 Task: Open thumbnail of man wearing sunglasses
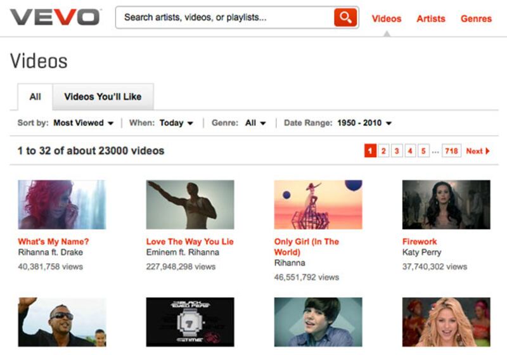pyautogui.click(x=62, y=322)
